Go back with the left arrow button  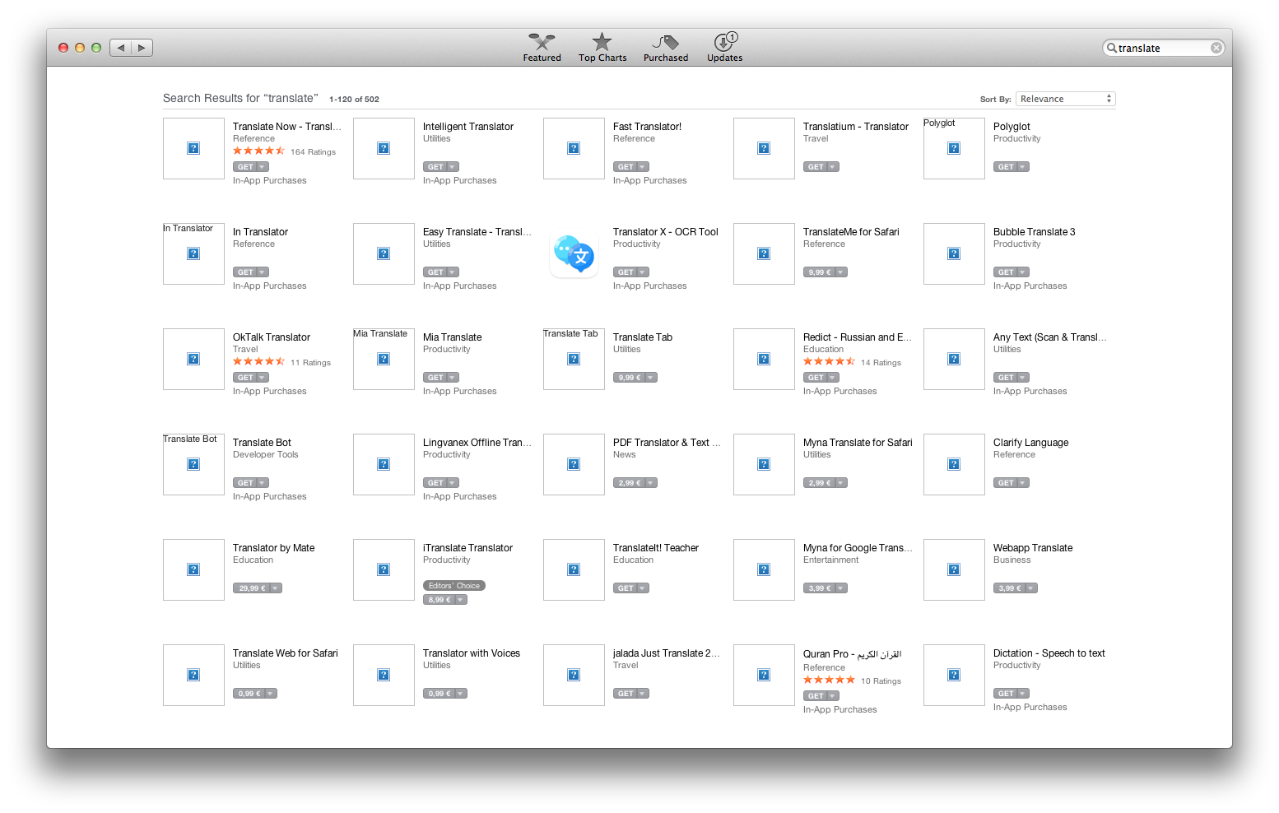click(x=121, y=48)
